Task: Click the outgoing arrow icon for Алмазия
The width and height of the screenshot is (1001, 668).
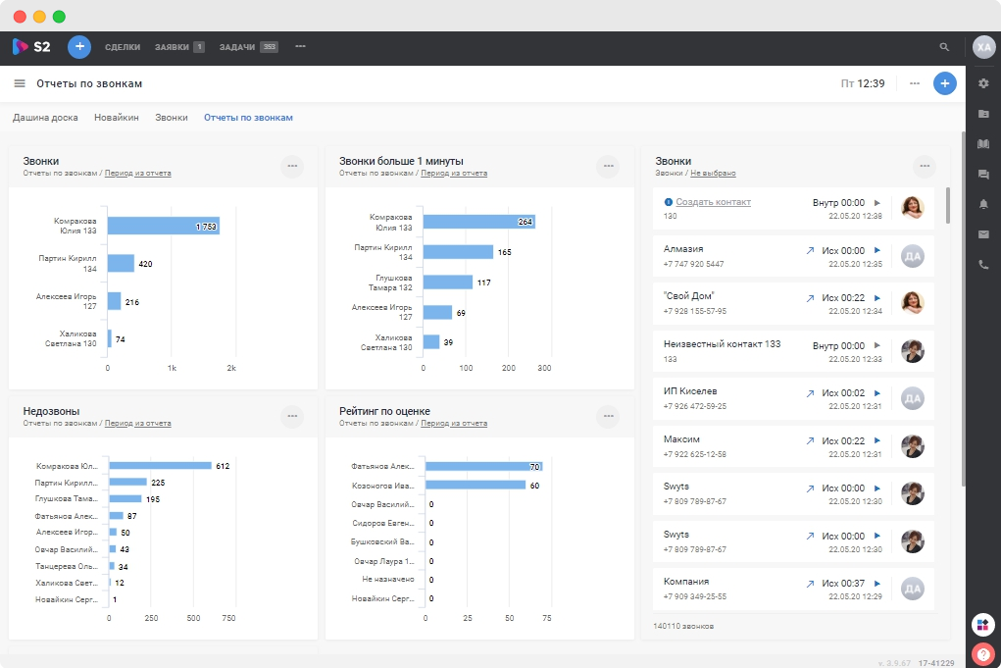Action: (810, 251)
